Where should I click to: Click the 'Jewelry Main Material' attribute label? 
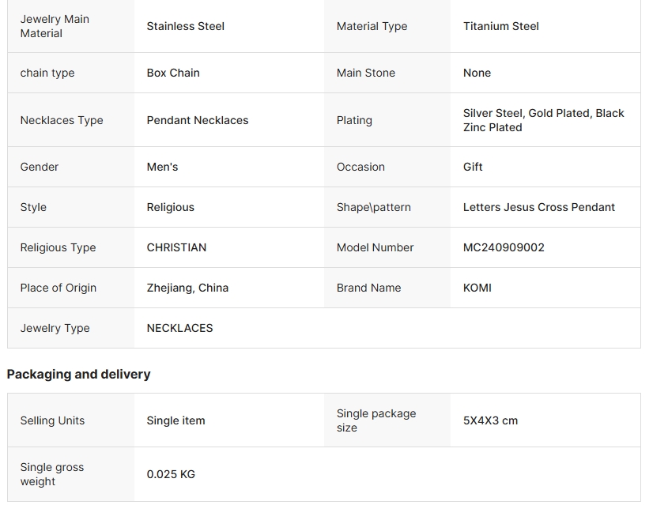[55, 26]
